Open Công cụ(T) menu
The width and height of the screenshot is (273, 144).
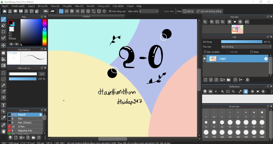[x=103, y=6]
